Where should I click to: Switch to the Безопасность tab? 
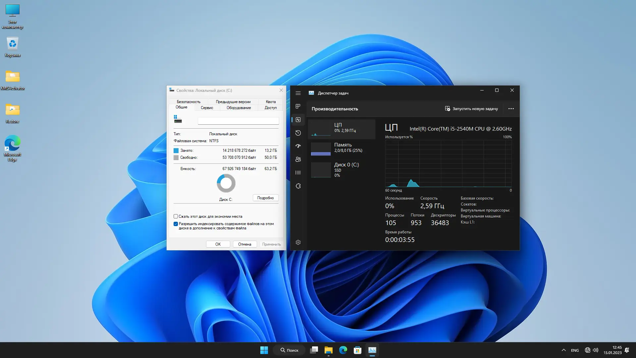click(x=188, y=102)
